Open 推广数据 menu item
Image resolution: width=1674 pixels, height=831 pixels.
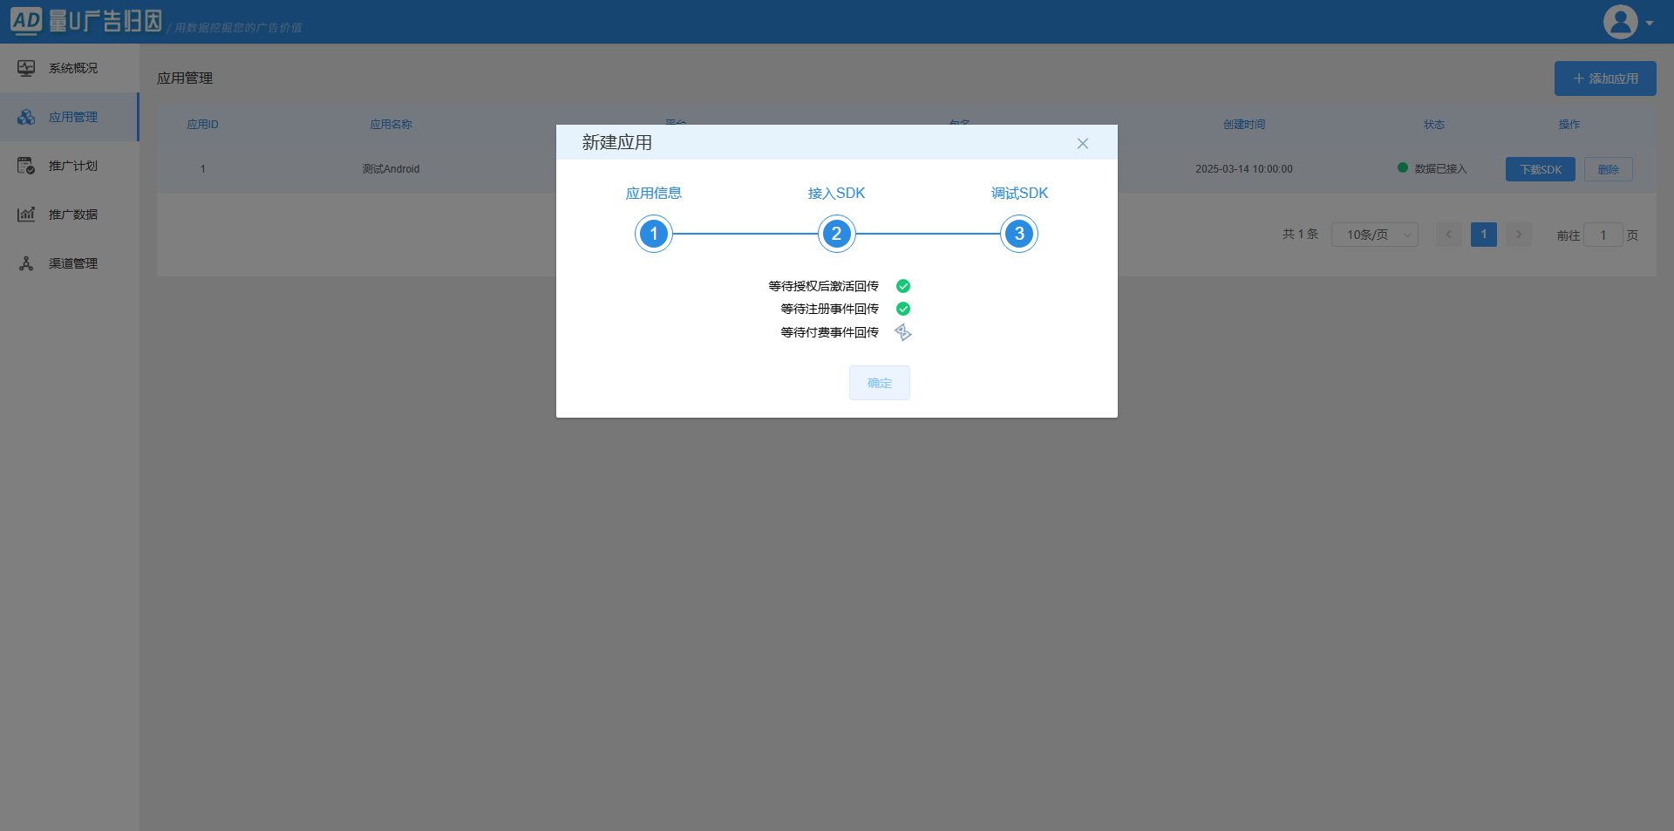[x=70, y=215]
